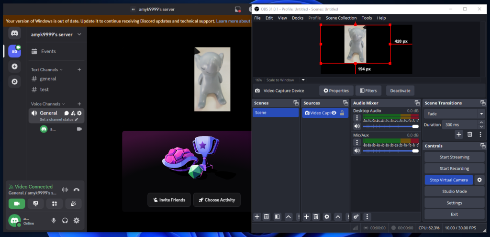Mute the Desktop Audio speaker icon

pos(356,126)
